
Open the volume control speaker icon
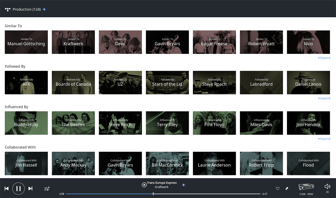point(327,187)
